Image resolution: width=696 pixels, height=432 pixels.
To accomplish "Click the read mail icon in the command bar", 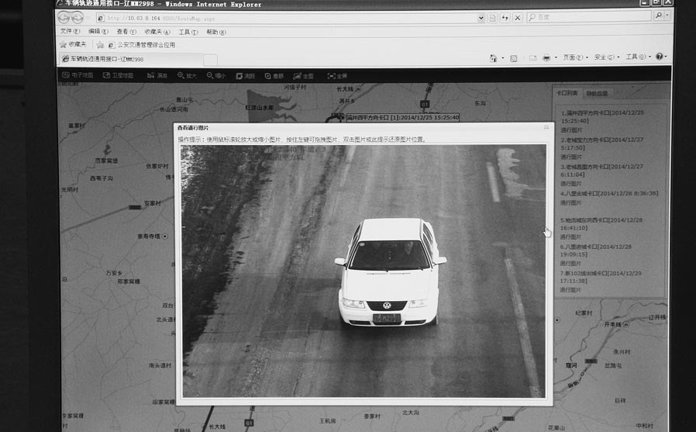I will 532,58.
